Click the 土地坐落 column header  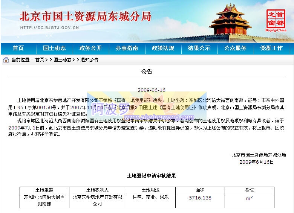[44, 190]
